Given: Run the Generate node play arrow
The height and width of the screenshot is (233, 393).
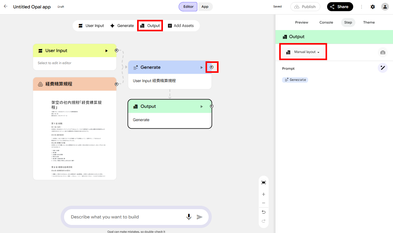Looking at the screenshot, I should (x=201, y=68).
